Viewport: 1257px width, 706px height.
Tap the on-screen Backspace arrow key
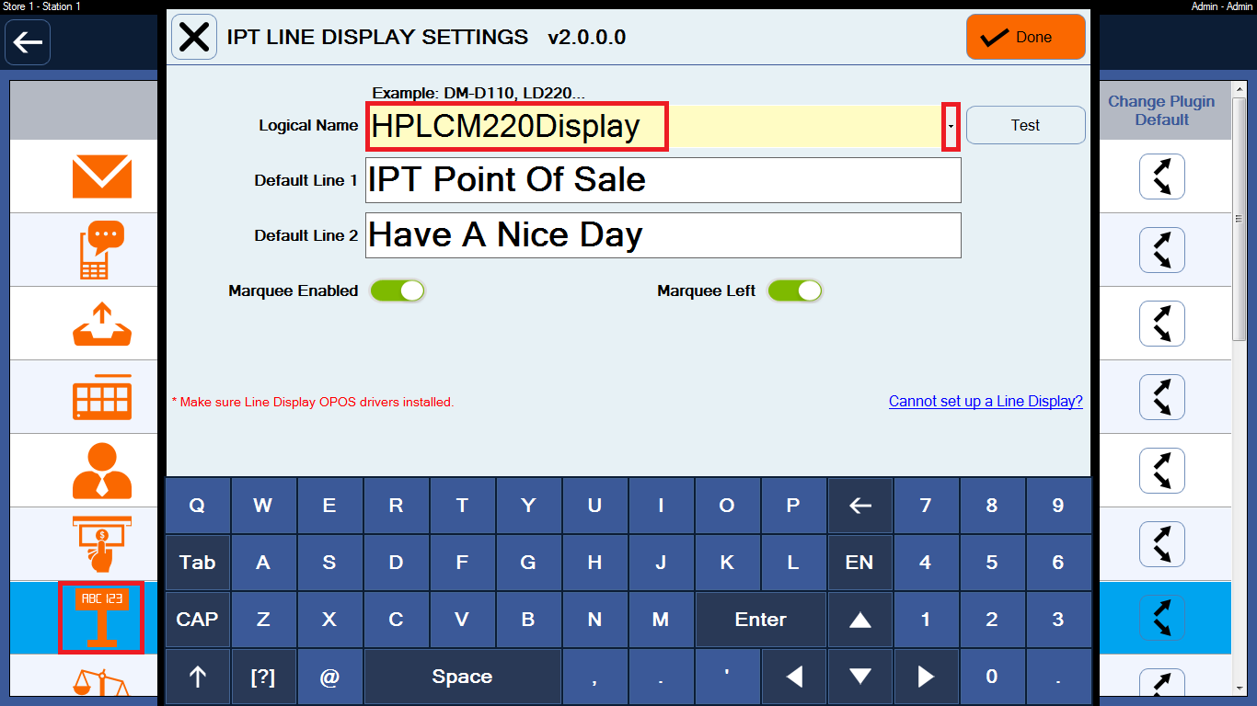(x=860, y=506)
